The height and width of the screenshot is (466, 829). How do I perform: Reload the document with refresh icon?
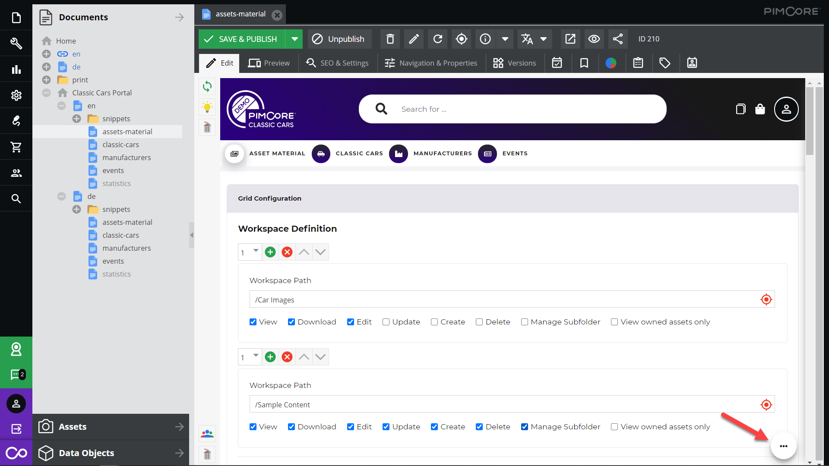pos(437,39)
